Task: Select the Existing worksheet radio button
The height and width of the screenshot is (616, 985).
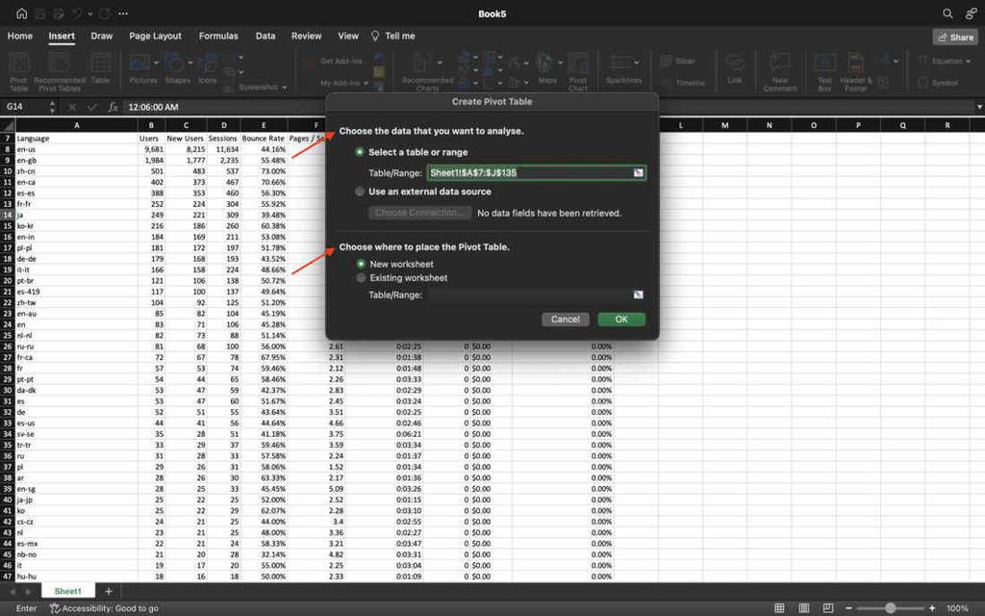Action: [x=361, y=278]
